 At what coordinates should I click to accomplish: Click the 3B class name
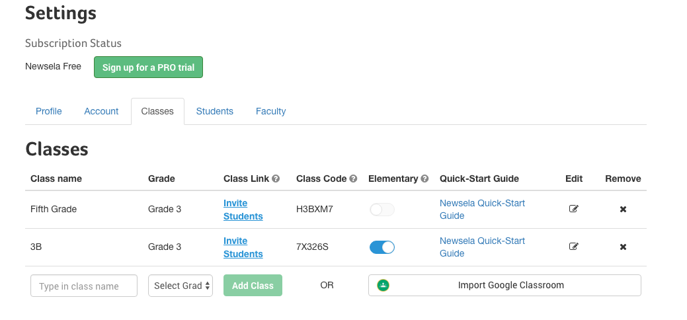[x=36, y=247]
